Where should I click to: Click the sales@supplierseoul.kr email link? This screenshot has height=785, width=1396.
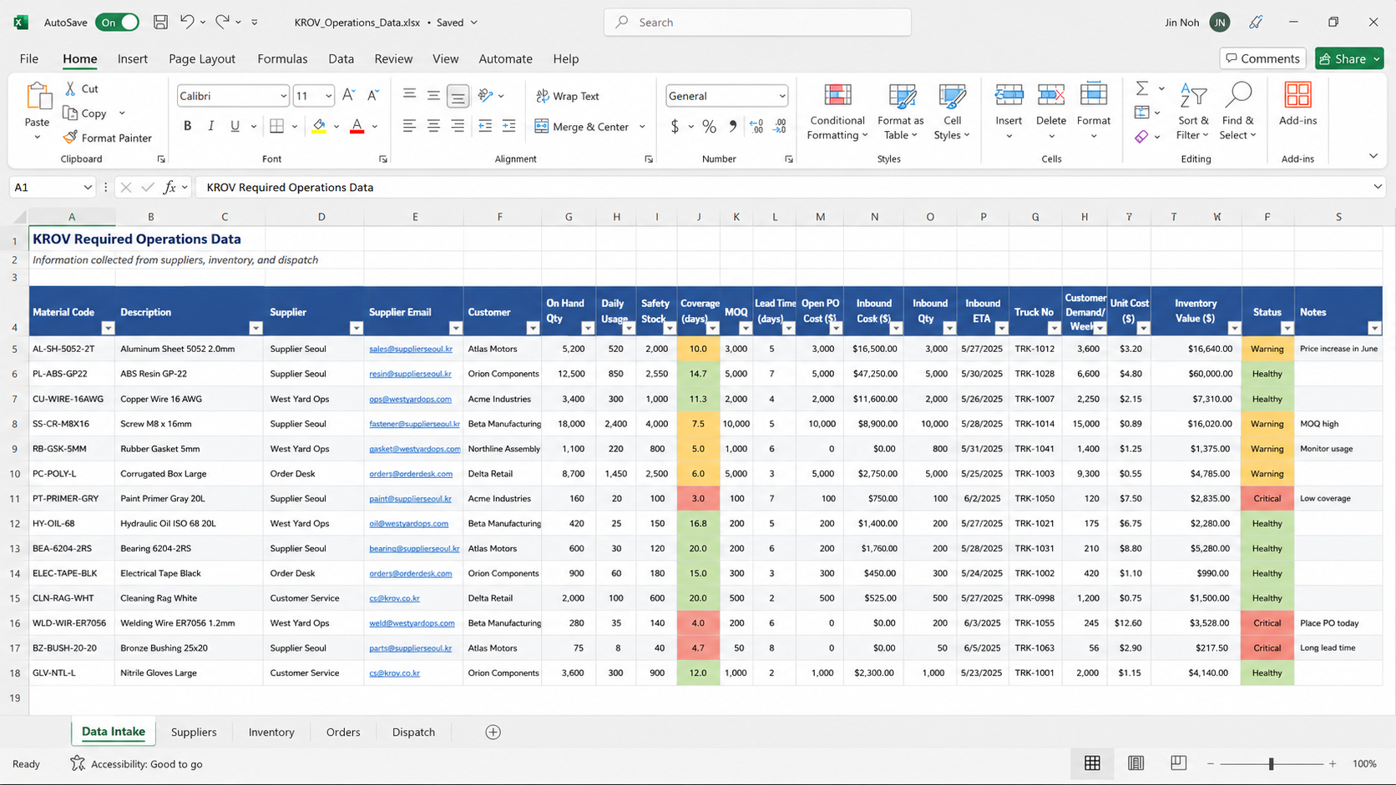click(411, 349)
